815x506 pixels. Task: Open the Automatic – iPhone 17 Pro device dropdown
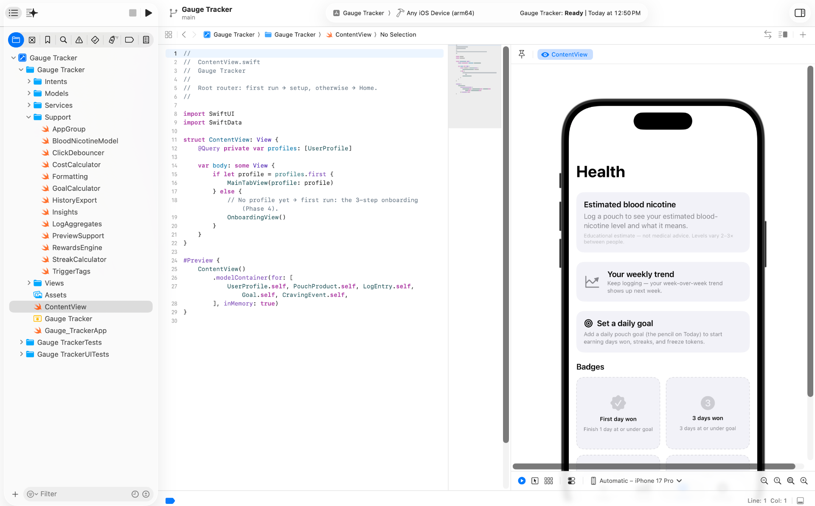(x=635, y=481)
